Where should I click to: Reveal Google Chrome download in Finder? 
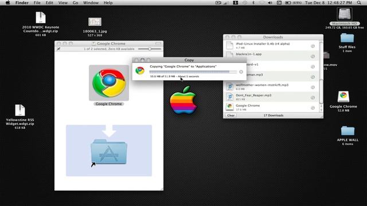click(313, 108)
